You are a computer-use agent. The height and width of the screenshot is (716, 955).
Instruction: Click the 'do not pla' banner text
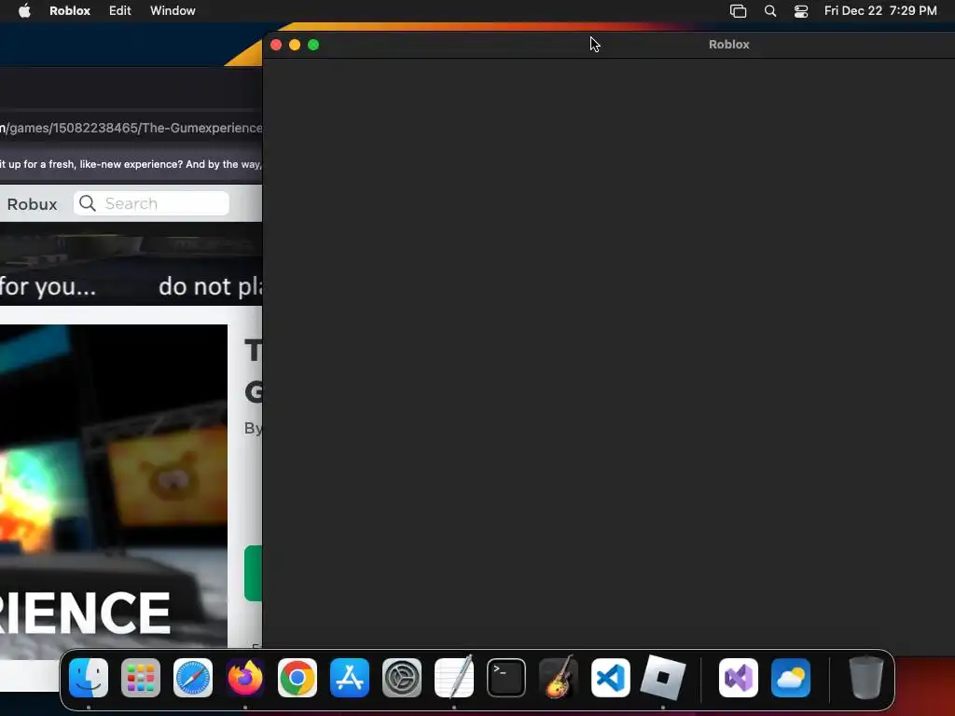[x=211, y=286]
